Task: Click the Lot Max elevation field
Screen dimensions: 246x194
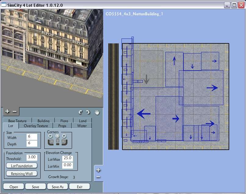Action: [x=67, y=158]
